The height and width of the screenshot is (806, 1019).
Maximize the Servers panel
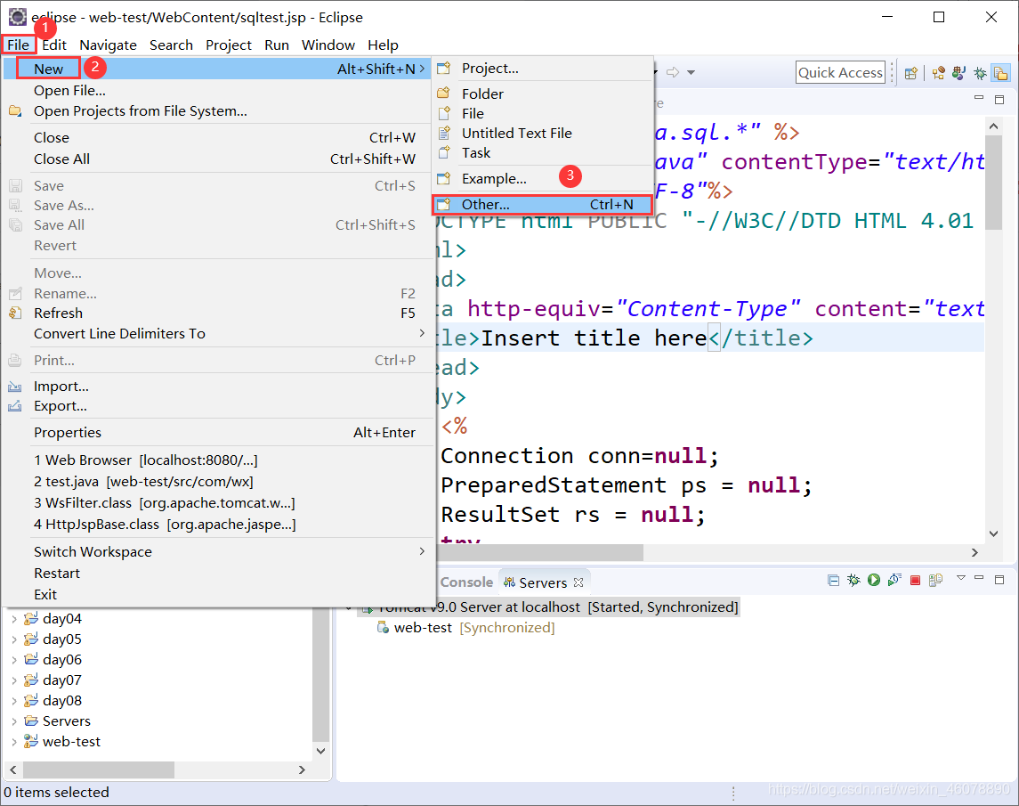tap(999, 579)
